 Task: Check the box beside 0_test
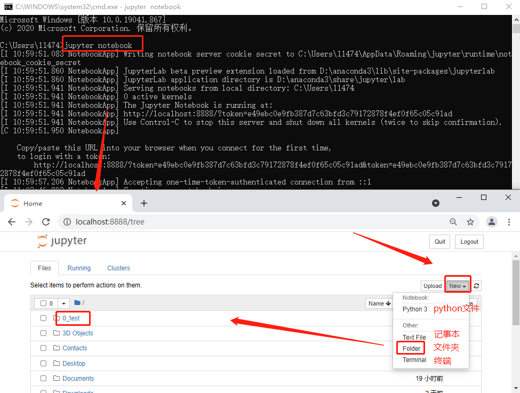[43, 318]
